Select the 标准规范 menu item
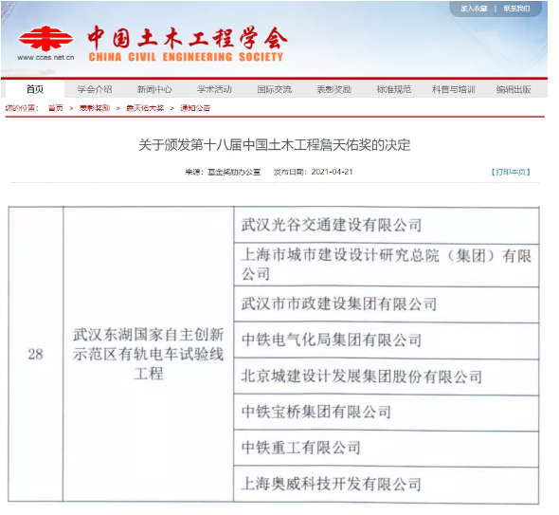 pos(394,89)
